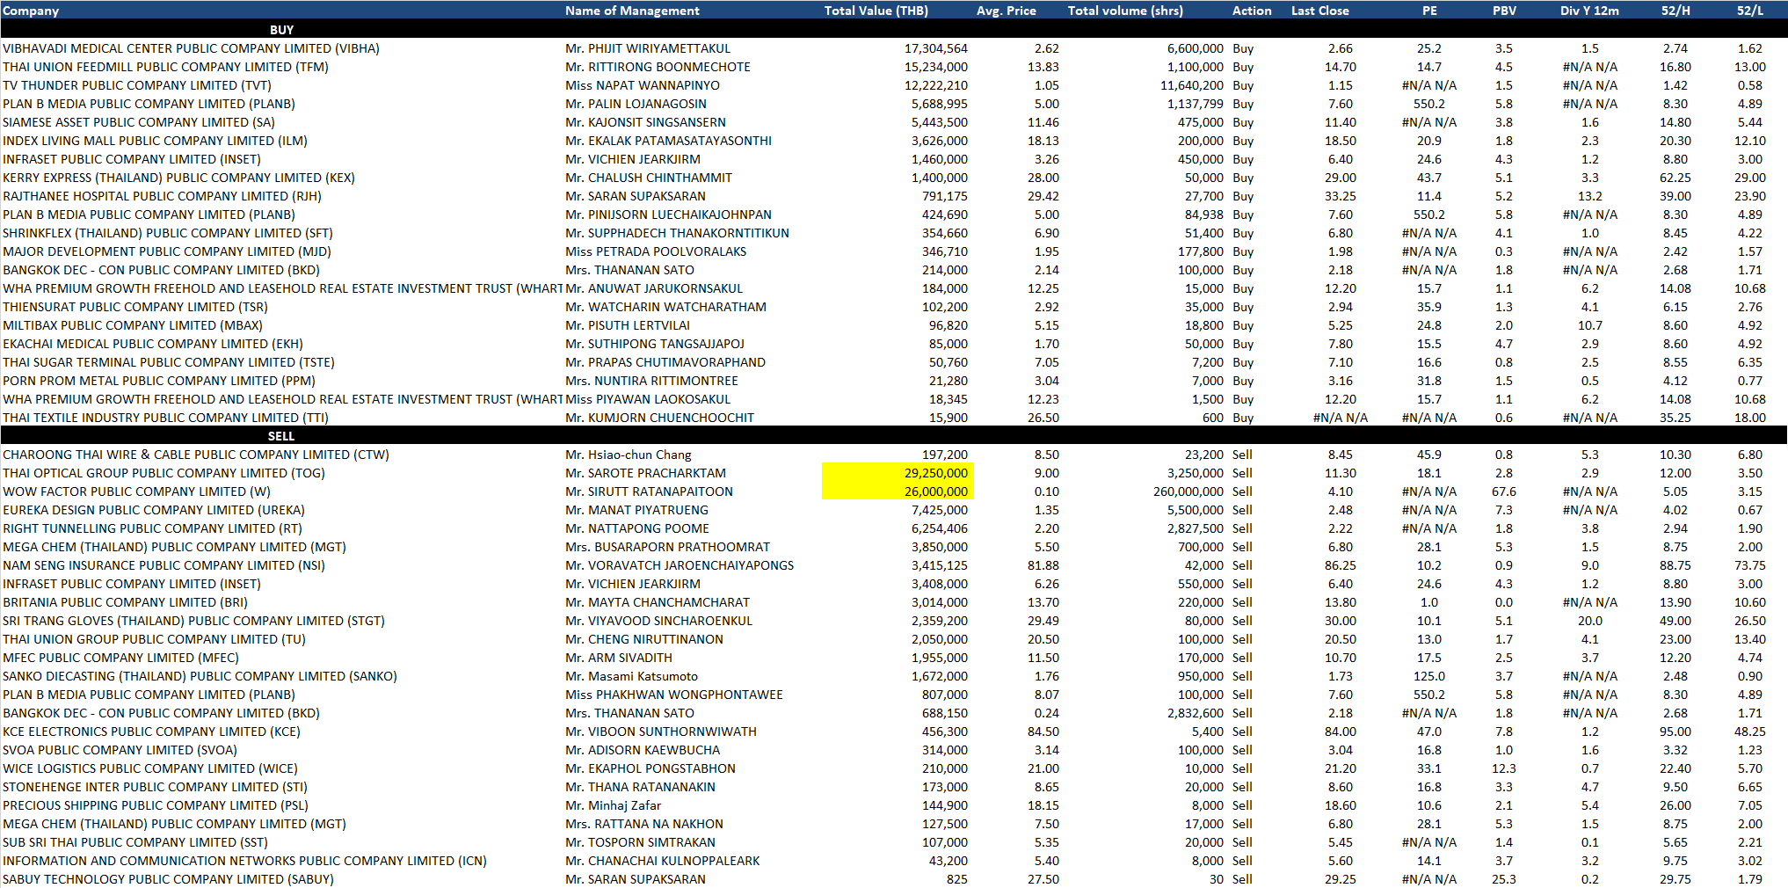Viewport: 1788px width, 888px height.
Task: Select SHRINKFLEX (SFT) company cell
Action: point(168,233)
